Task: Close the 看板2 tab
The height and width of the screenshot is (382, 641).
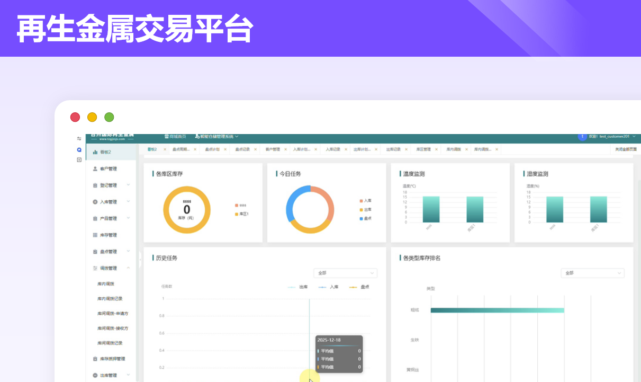Action: 165,149
